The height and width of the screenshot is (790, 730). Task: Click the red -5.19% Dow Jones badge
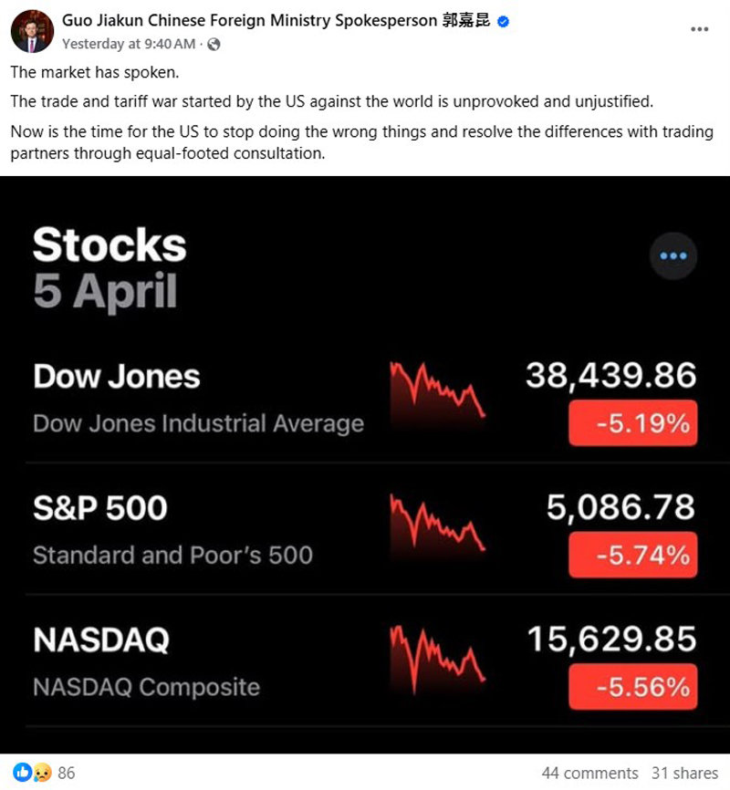click(x=632, y=423)
